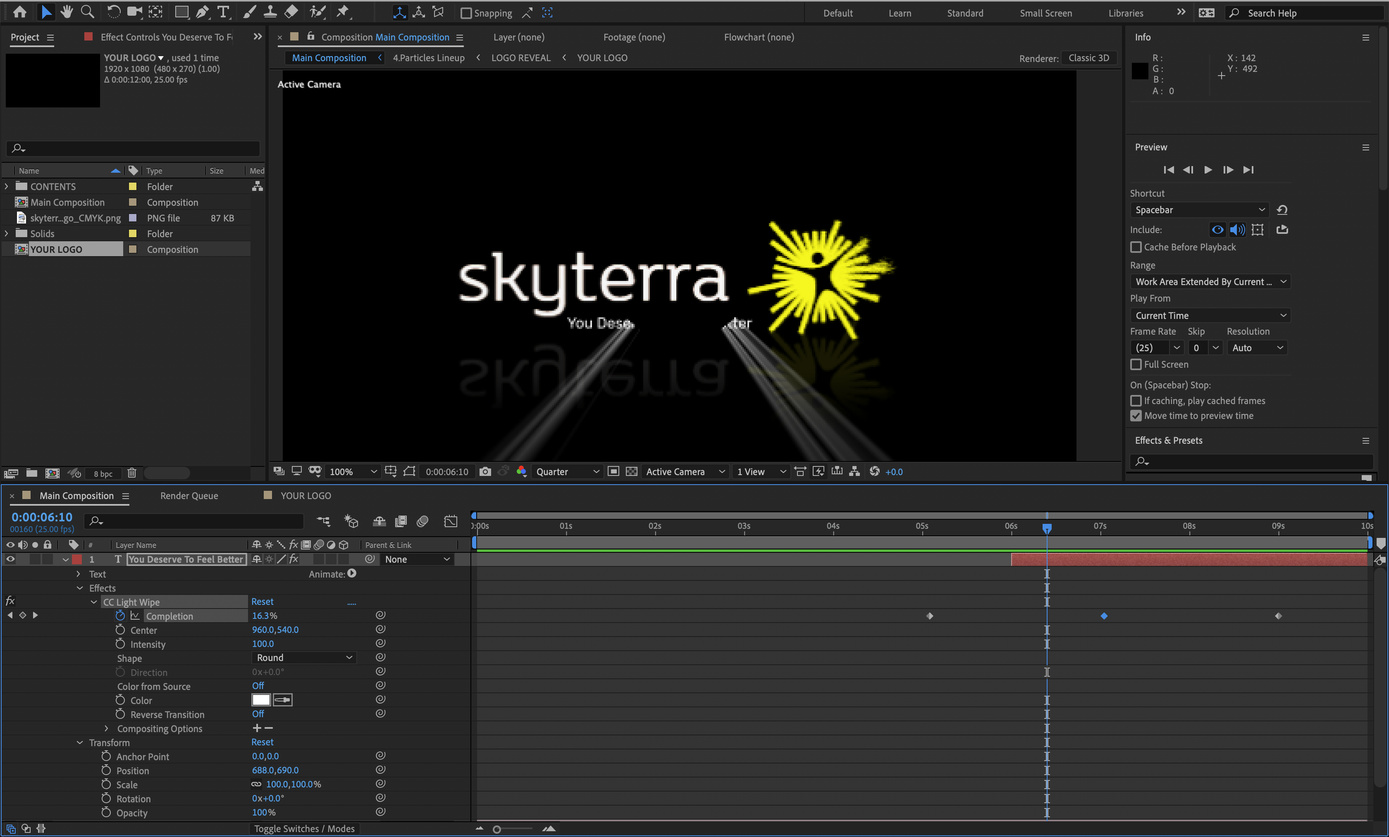Collapse the CC Light Wipe effect
The image size is (1389, 837).
pyautogui.click(x=93, y=602)
